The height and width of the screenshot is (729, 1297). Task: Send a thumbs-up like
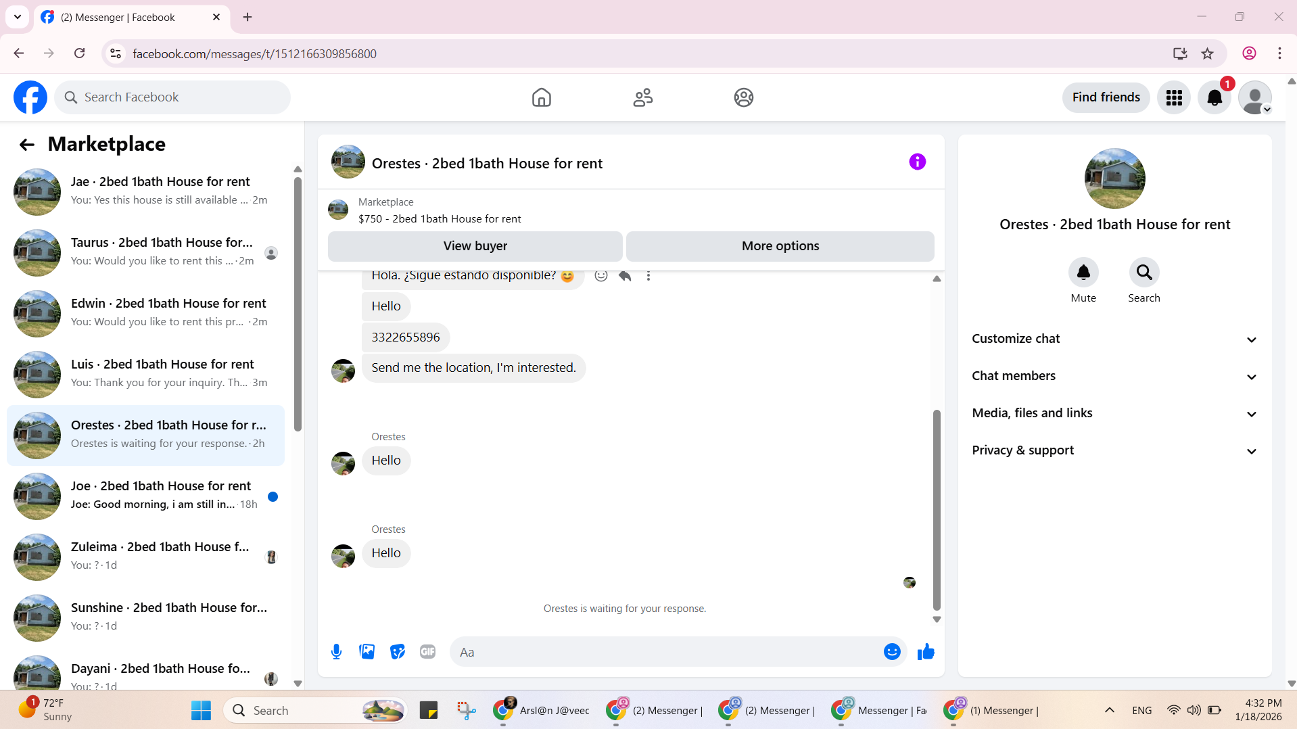tap(926, 652)
